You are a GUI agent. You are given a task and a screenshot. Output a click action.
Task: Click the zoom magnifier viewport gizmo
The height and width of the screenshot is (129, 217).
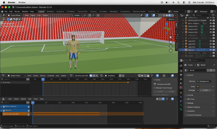point(171,37)
